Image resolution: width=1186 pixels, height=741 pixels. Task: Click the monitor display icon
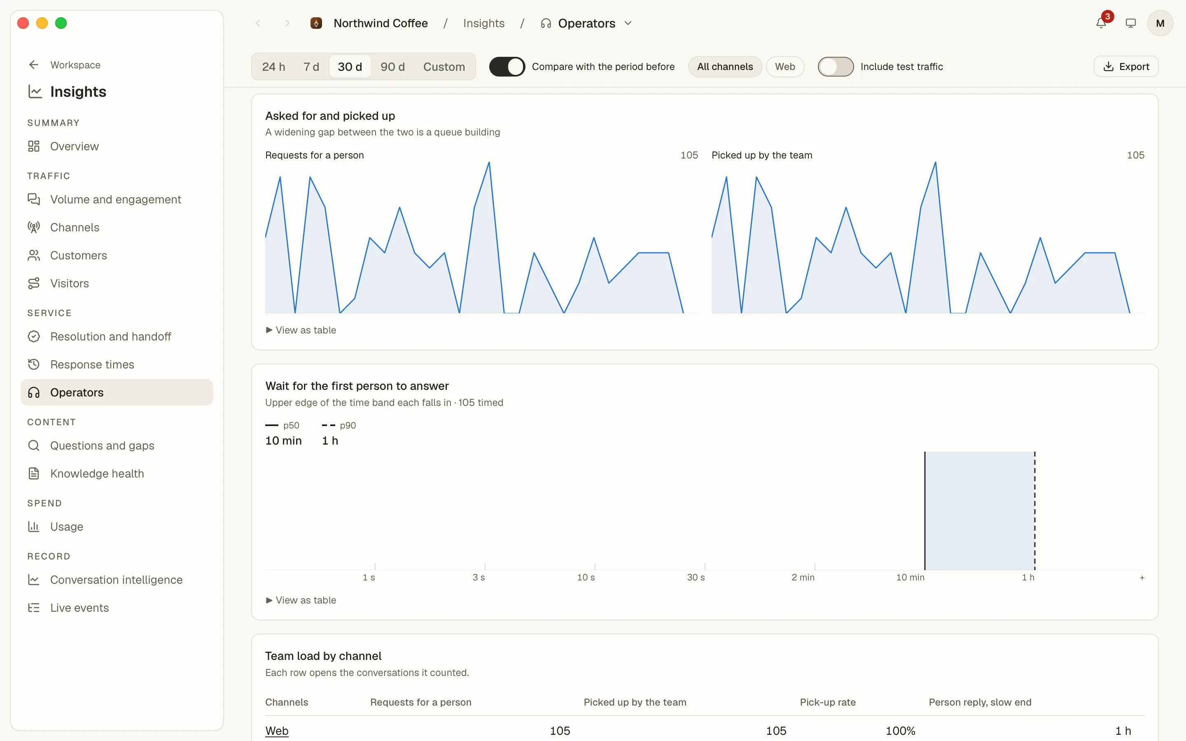tap(1131, 23)
